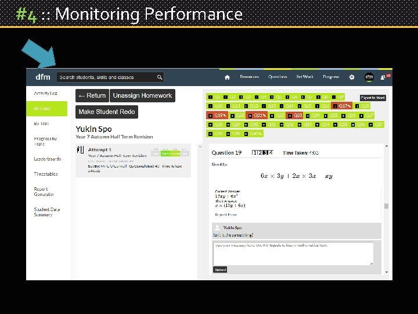Expand question Q28 with its plus icon
The height and width of the screenshot is (314, 418).
[x=210, y=124]
